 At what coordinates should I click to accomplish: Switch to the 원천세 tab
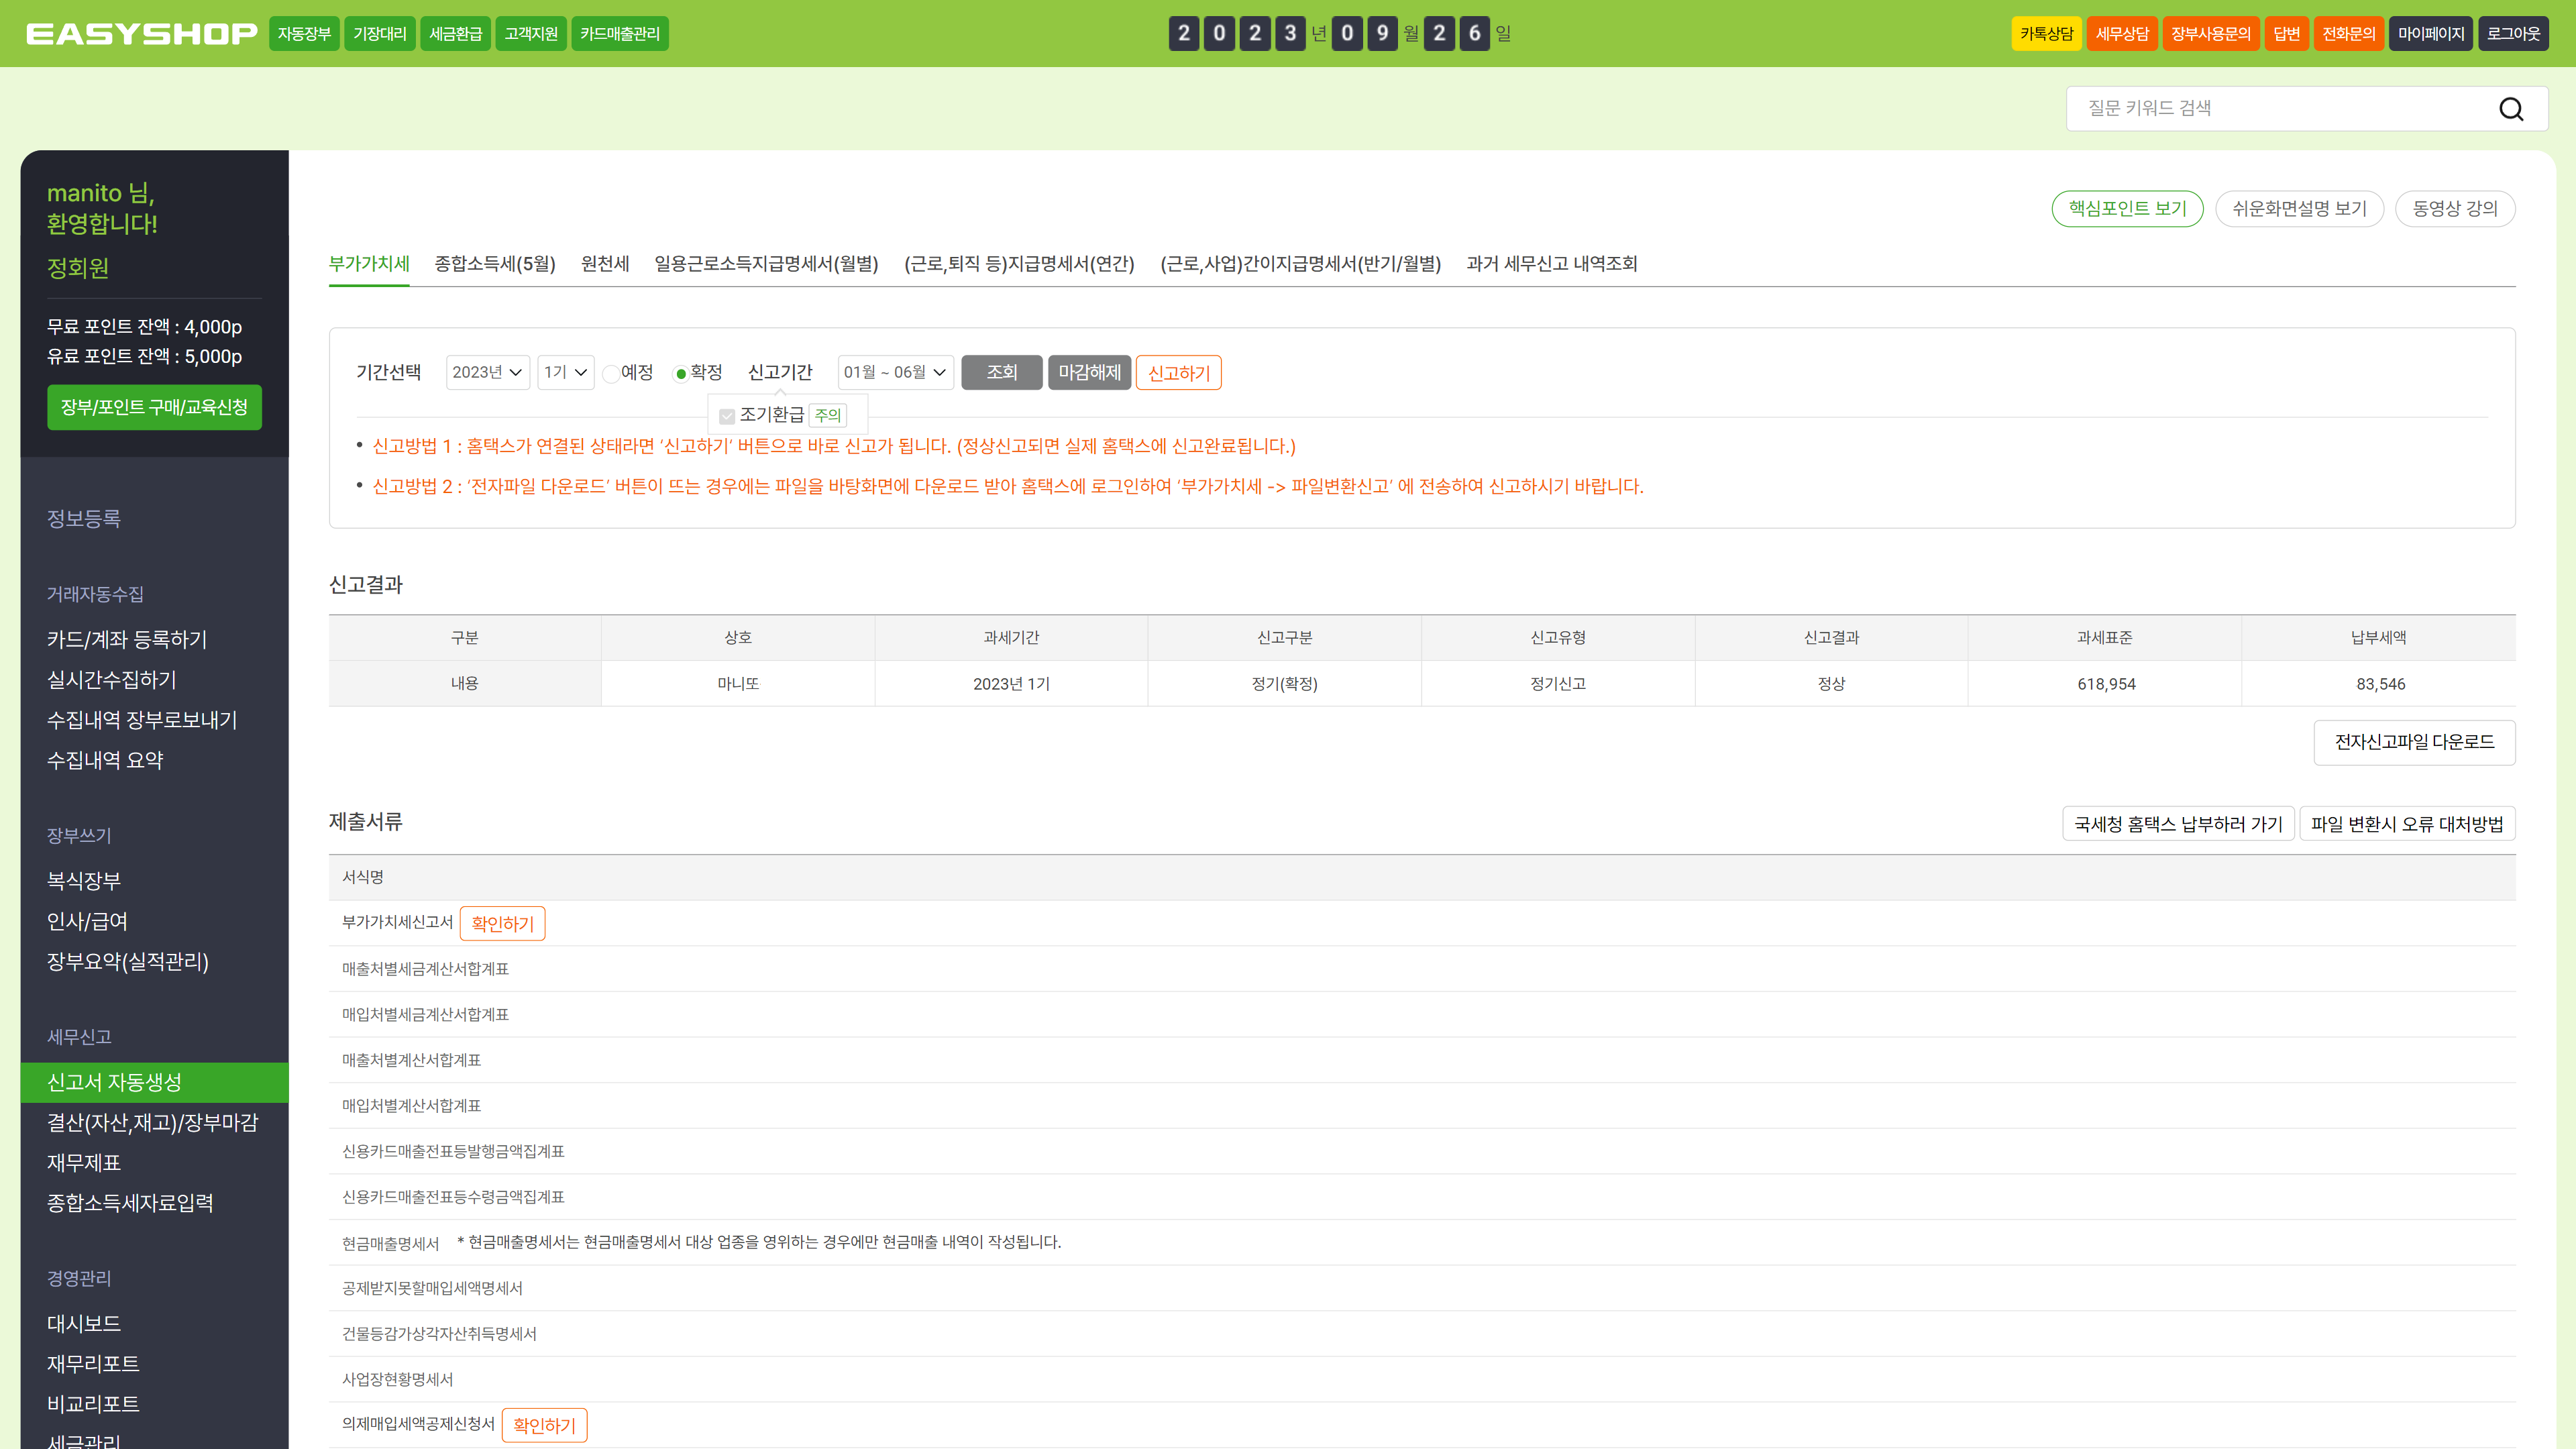click(x=605, y=264)
